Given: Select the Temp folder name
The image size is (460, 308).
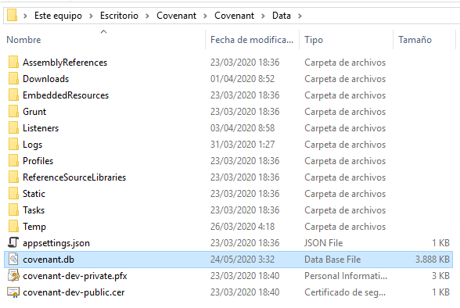Looking at the screenshot, I should pos(34,227).
